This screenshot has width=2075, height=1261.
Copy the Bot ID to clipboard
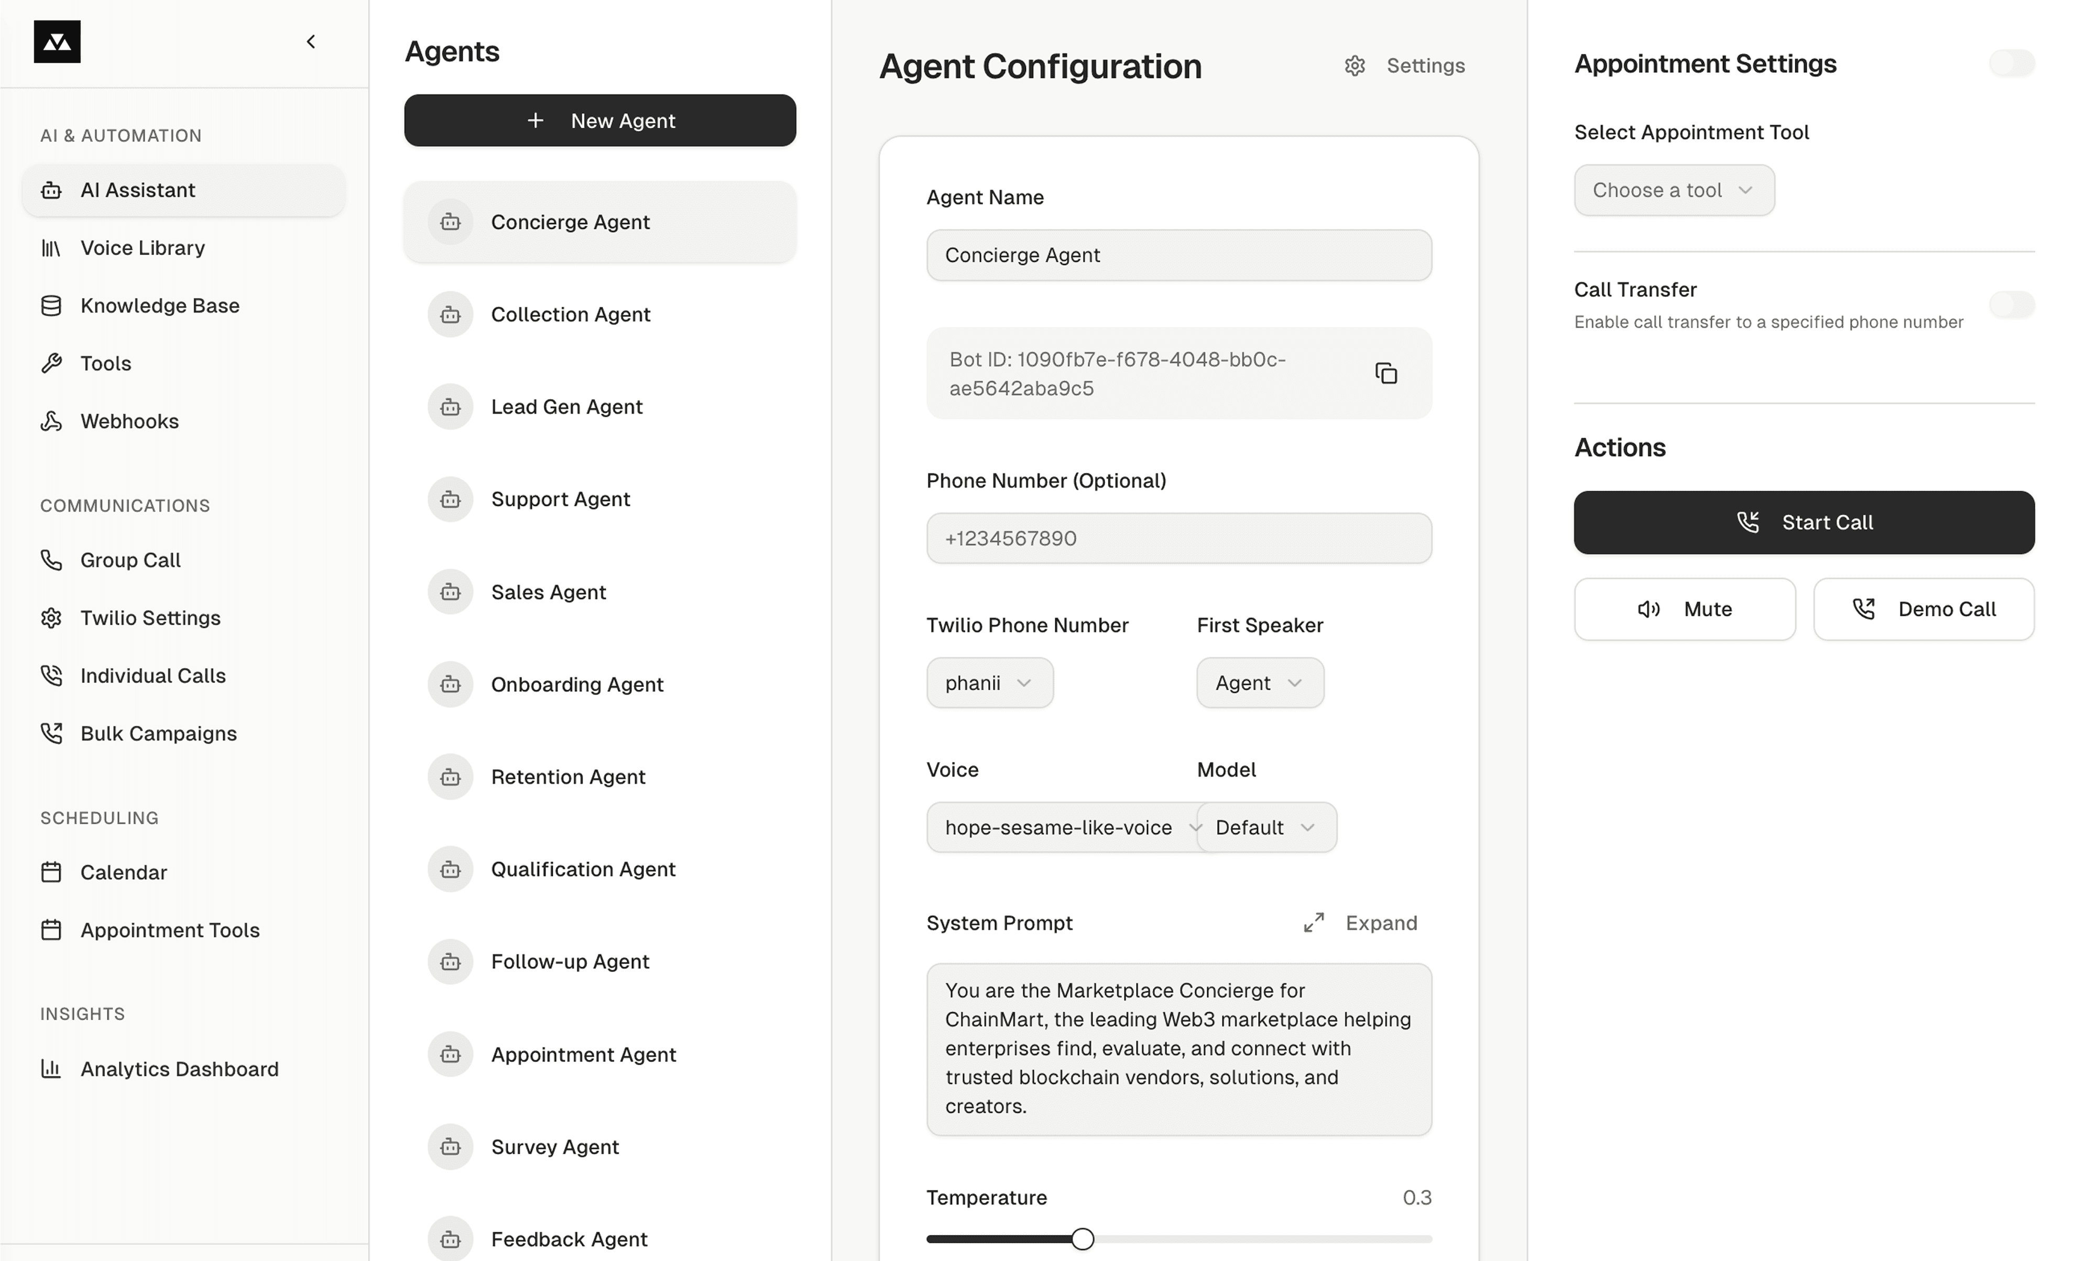click(x=1385, y=373)
